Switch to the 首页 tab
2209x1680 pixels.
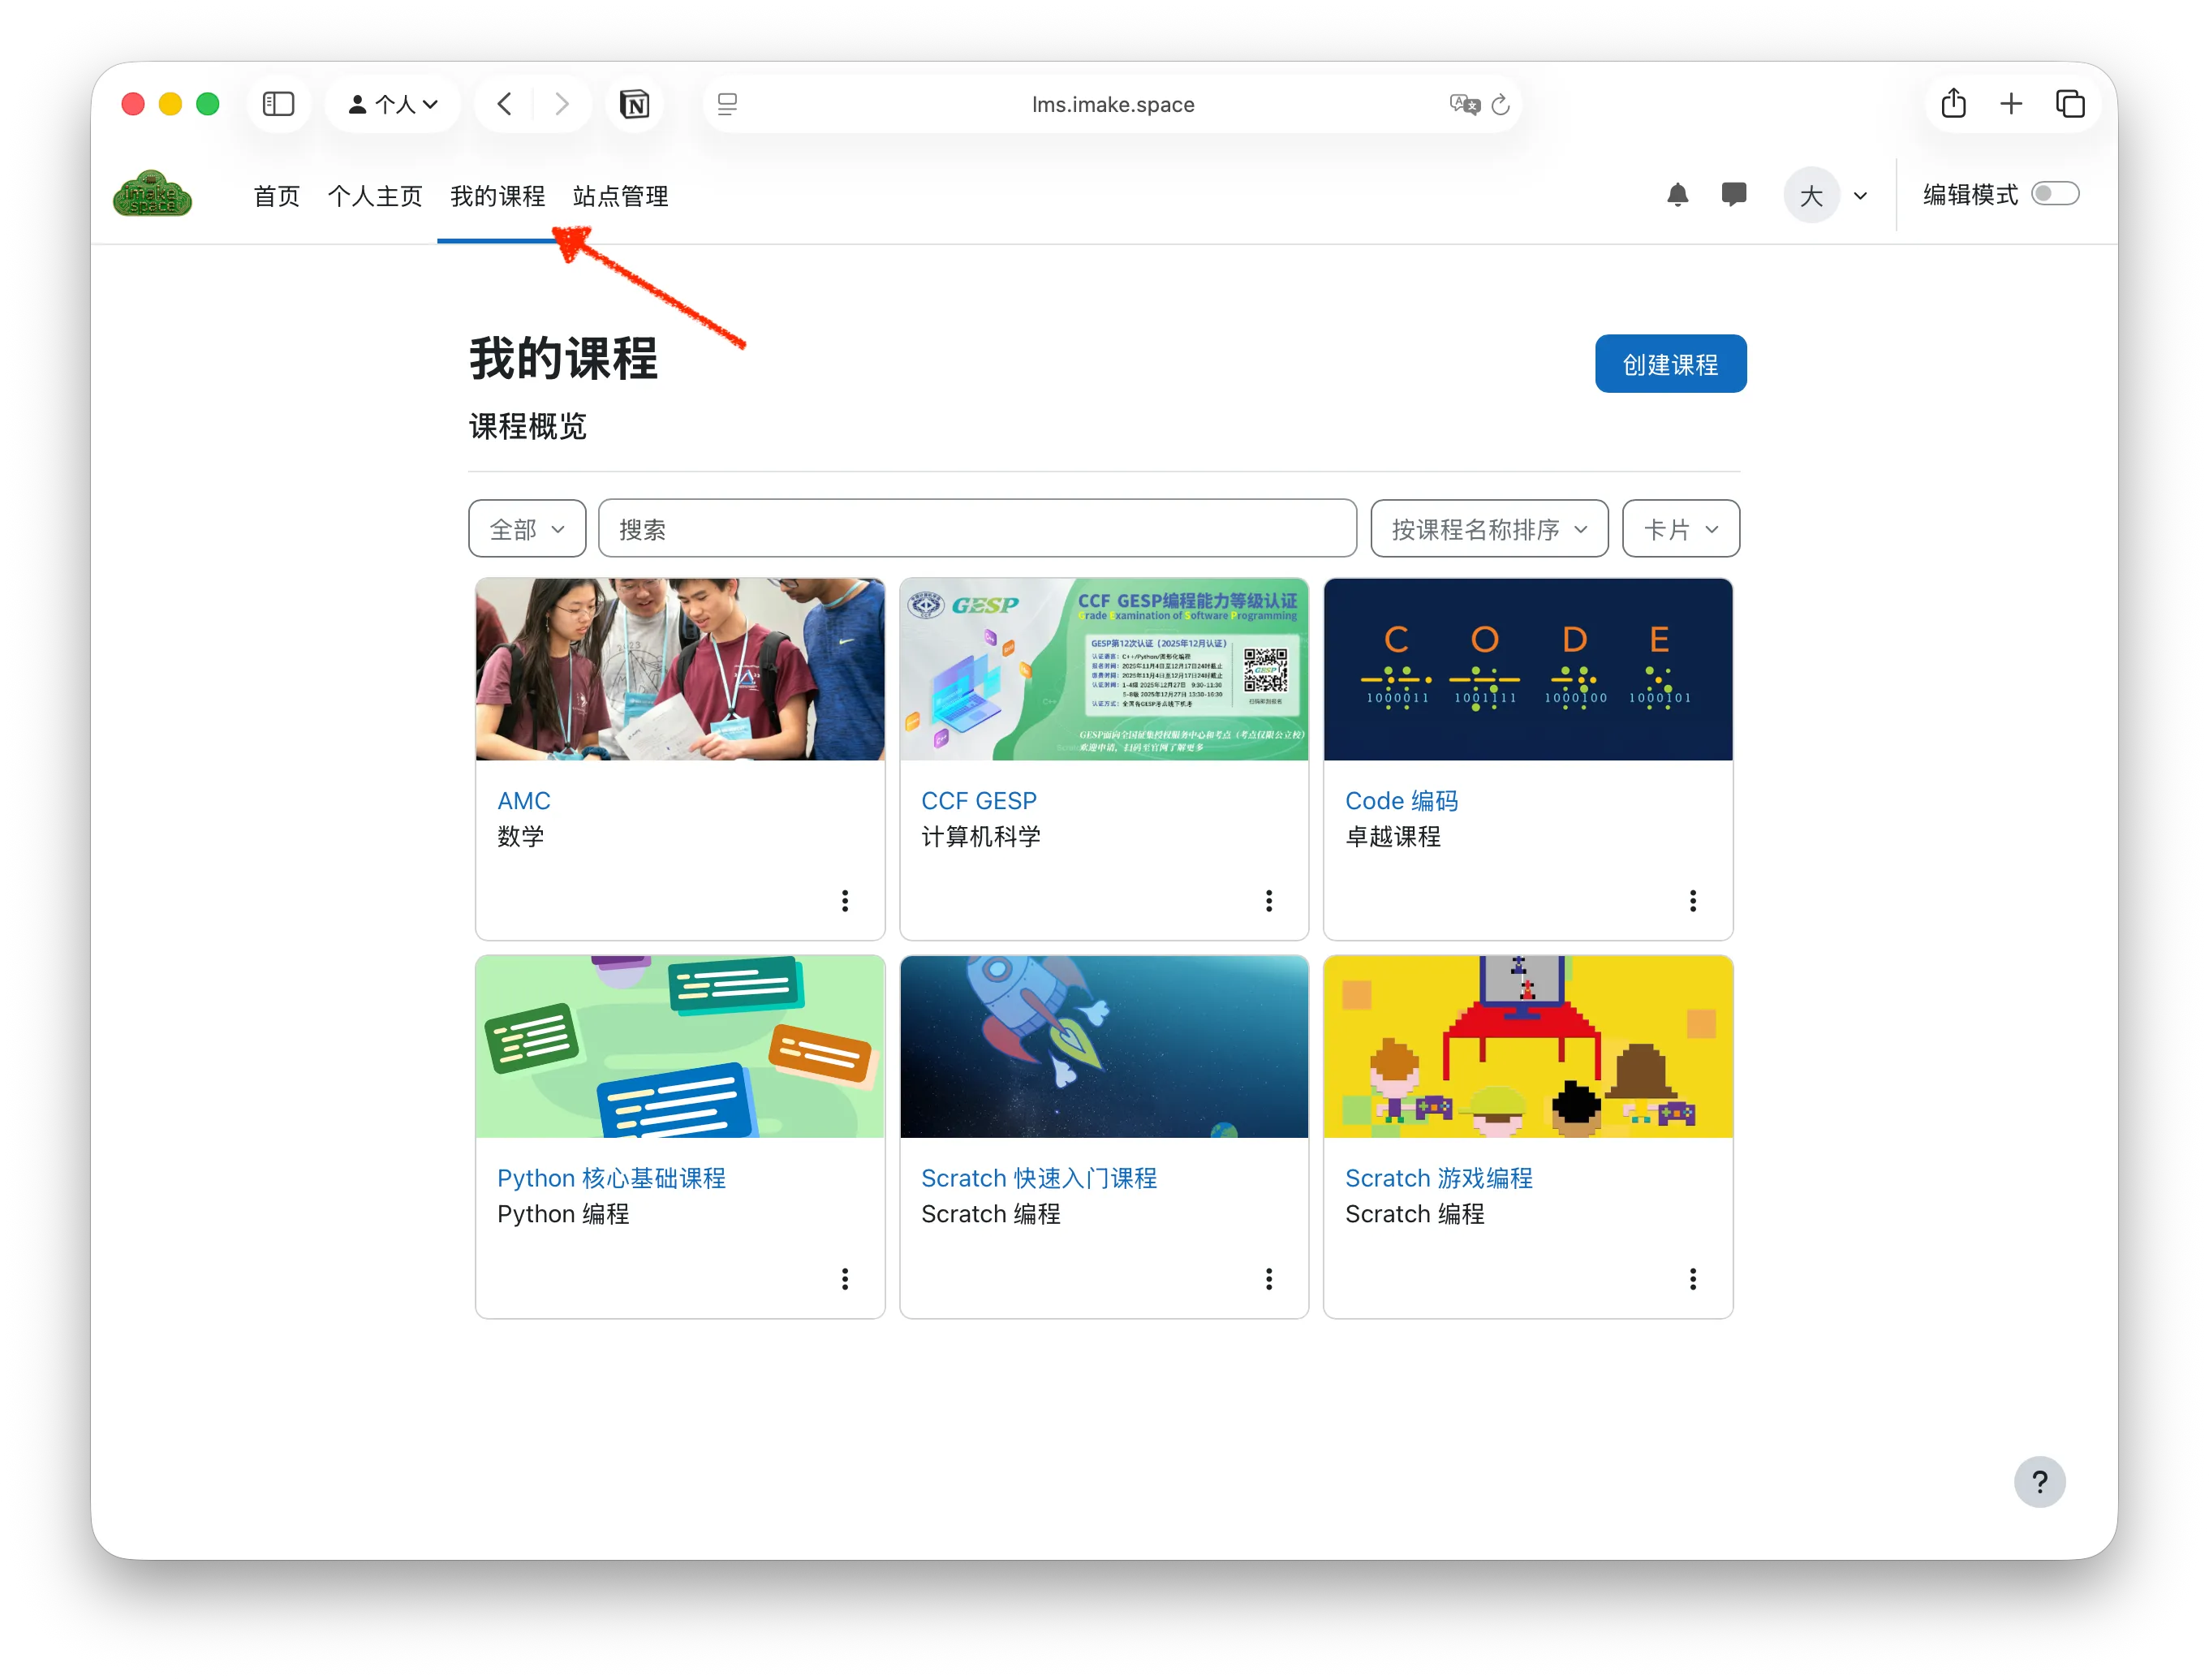pyautogui.click(x=276, y=196)
